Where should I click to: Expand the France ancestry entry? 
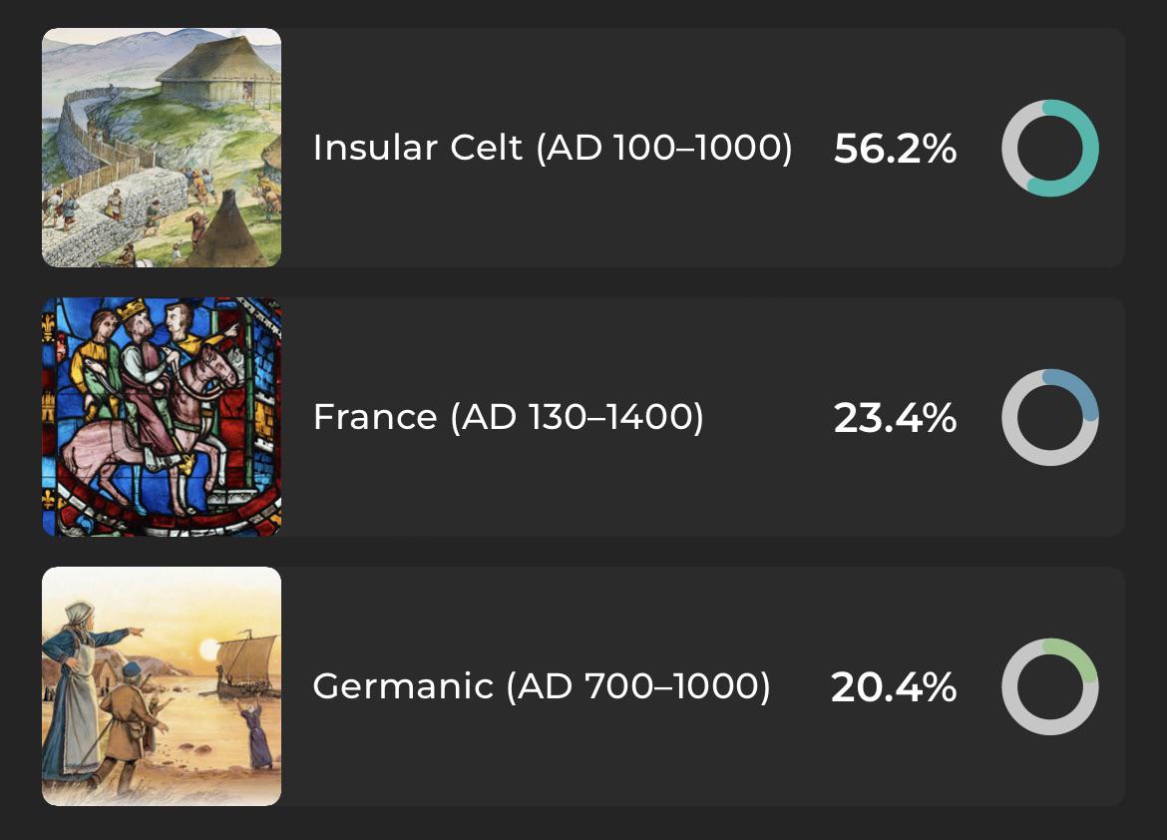(583, 418)
